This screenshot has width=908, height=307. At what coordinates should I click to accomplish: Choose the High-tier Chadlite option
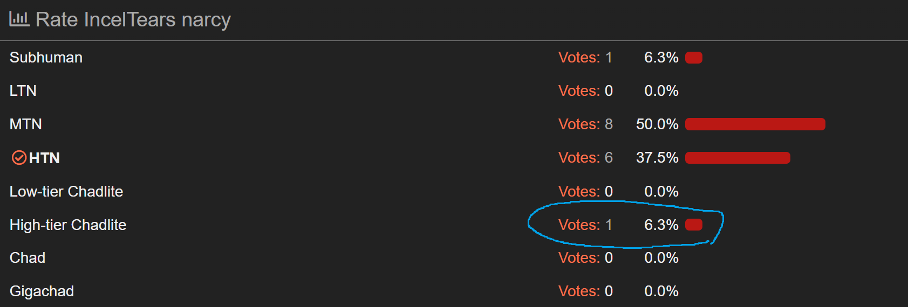click(68, 225)
